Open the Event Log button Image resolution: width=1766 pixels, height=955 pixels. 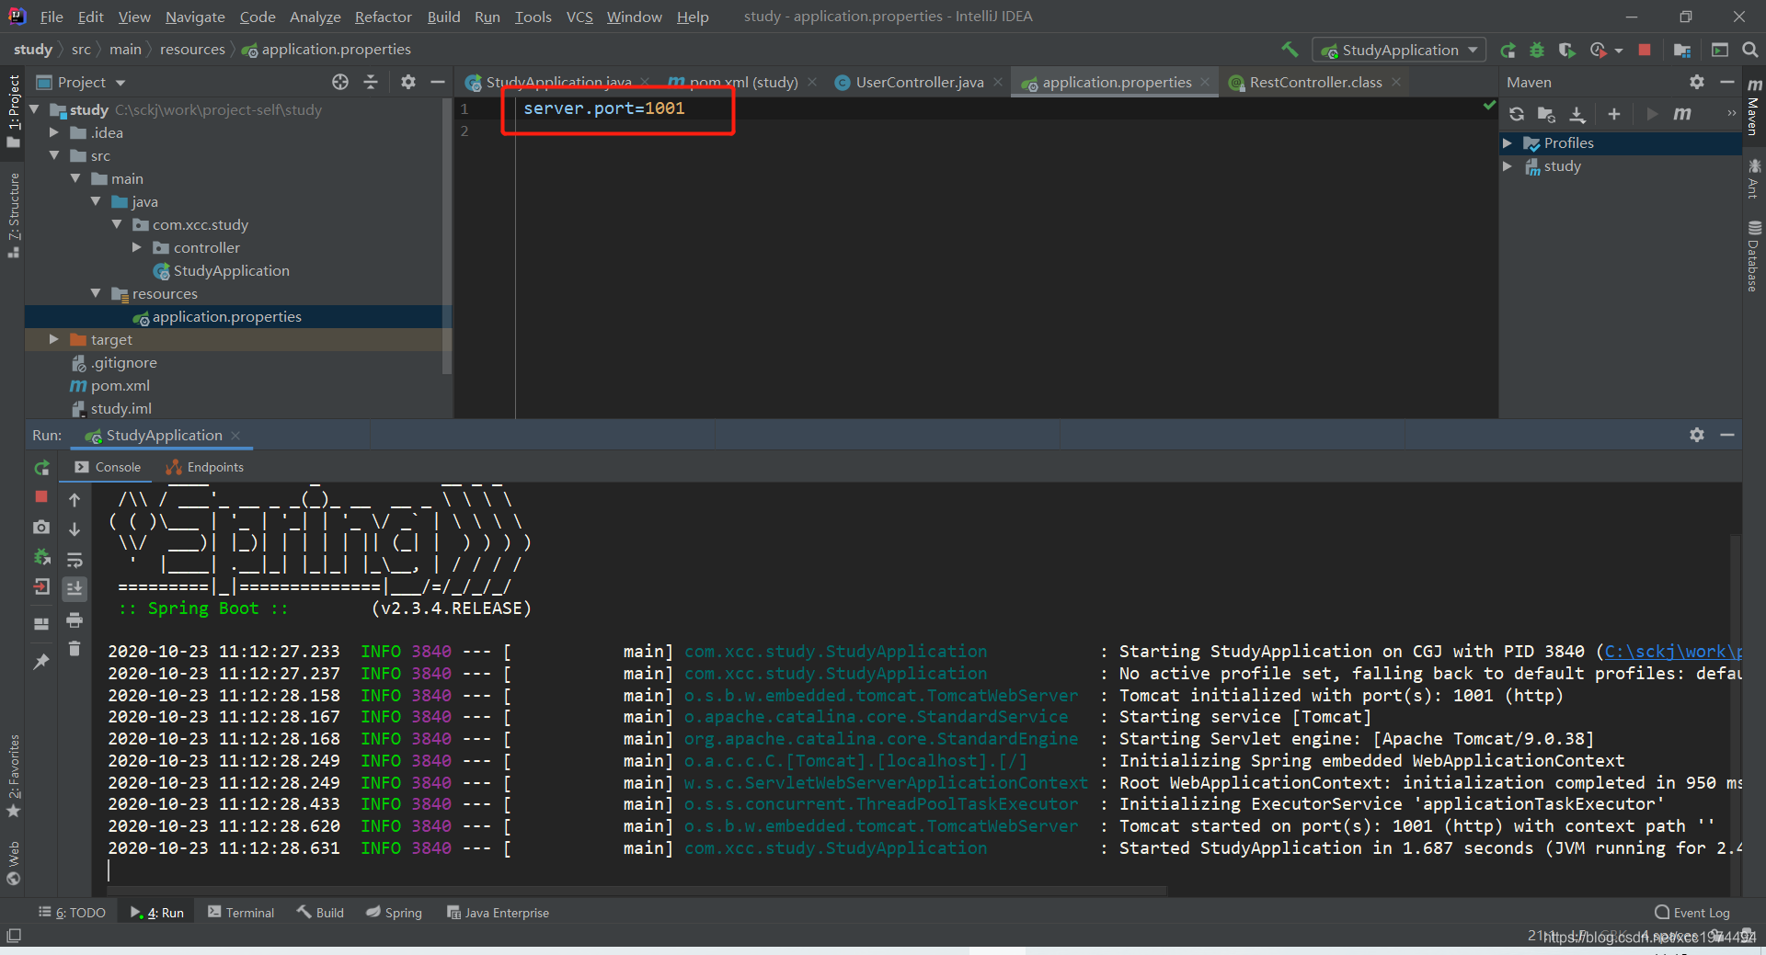click(1692, 913)
